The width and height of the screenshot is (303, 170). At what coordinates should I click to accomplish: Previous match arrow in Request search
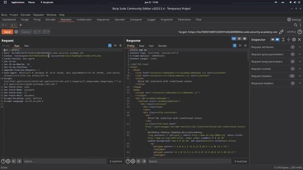(14, 161)
